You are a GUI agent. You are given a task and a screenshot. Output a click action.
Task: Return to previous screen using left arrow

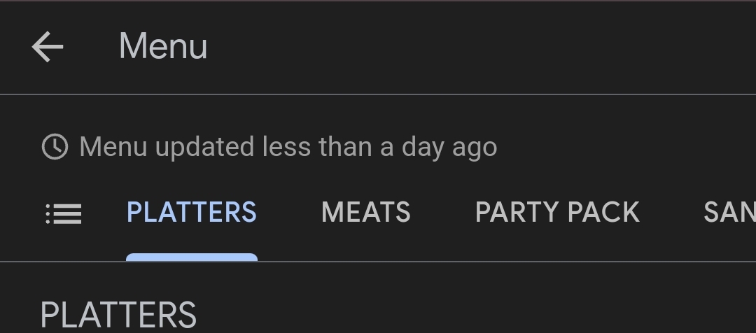pyautogui.click(x=48, y=48)
